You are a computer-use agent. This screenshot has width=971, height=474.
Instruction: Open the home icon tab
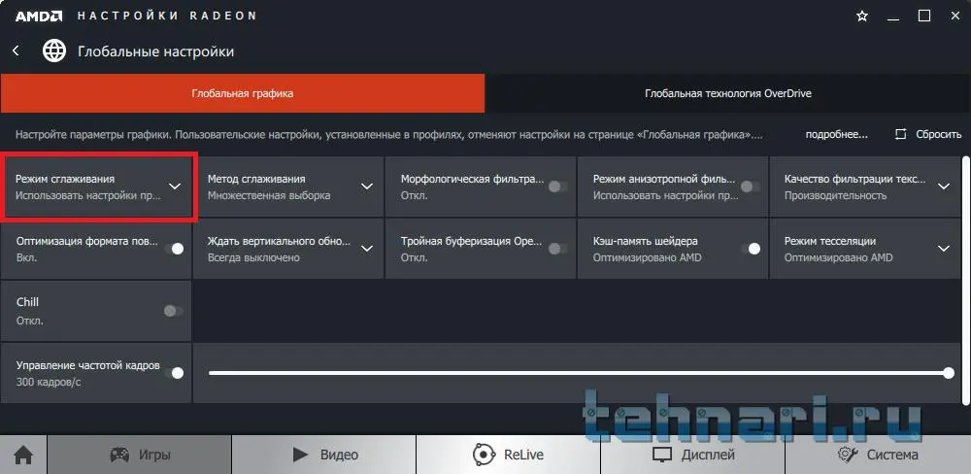click(x=23, y=455)
